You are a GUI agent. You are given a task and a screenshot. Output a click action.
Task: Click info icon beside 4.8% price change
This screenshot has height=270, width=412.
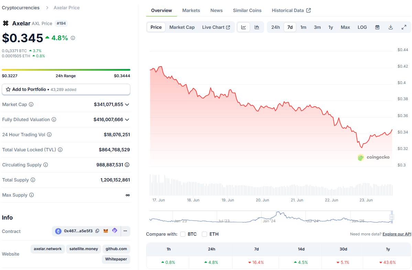click(x=73, y=38)
